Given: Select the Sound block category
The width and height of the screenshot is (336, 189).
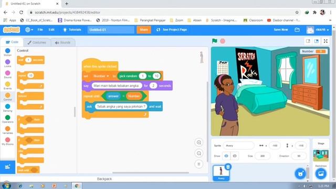Looking at the screenshot, I should 7,75.
